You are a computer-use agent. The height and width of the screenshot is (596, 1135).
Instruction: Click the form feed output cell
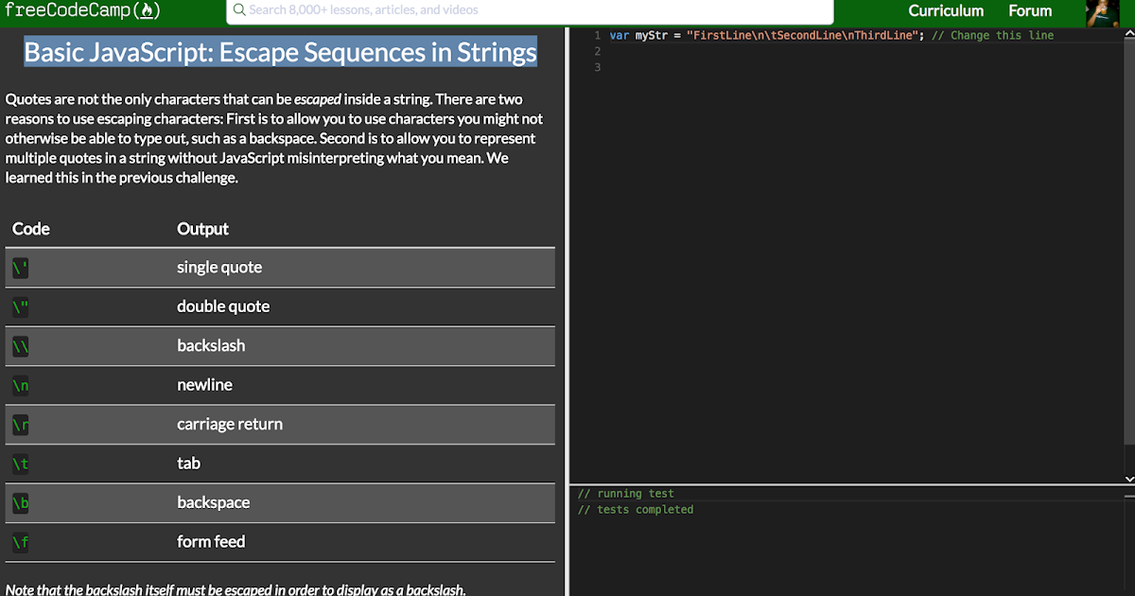click(x=211, y=542)
